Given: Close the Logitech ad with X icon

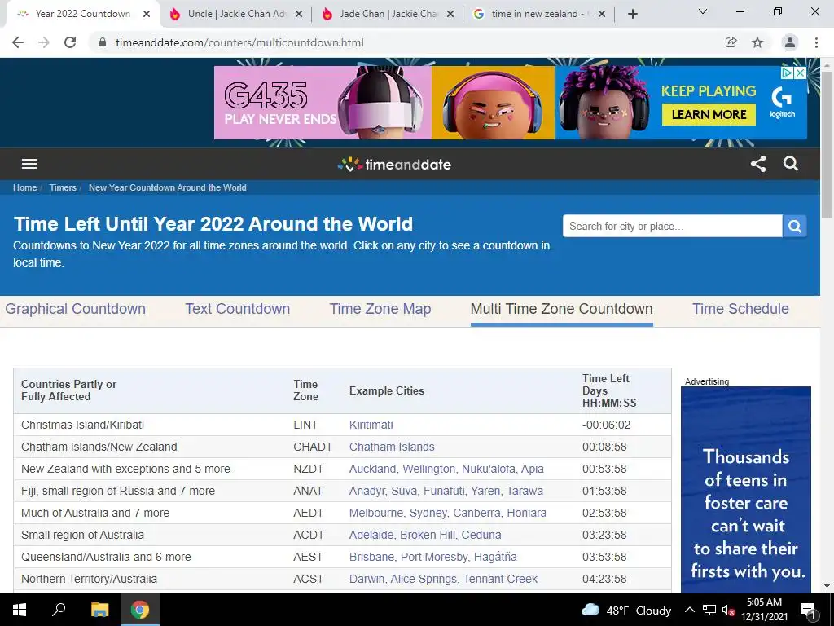Looking at the screenshot, I should (801, 73).
